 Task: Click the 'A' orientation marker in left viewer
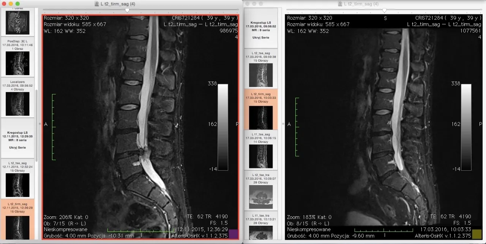point(46,124)
